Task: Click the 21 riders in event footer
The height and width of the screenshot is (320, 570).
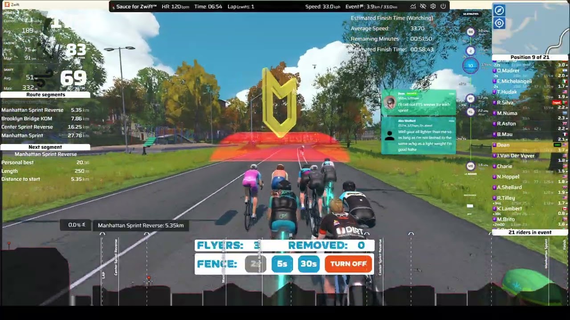Action: click(x=530, y=232)
